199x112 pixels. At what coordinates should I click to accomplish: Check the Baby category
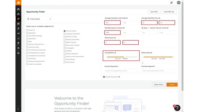tap(27, 41)
